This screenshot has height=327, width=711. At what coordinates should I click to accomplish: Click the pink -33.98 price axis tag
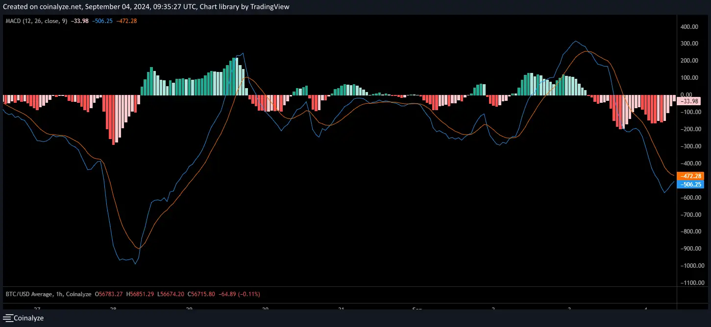[x=690, y=101]
